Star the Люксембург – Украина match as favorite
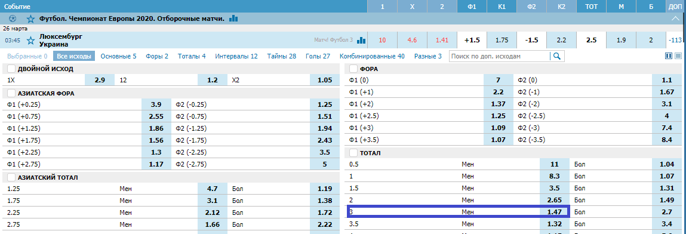This screenshot has height=234, width=686. (x=30, y=40)
